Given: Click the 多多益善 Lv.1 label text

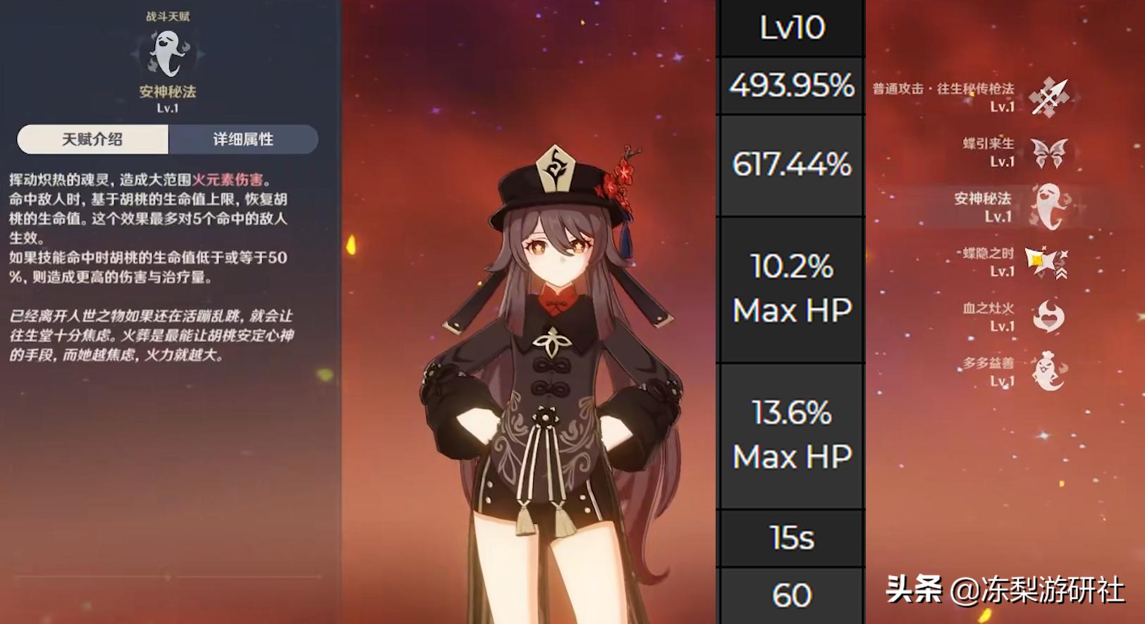Looking at the screenshot, I should point(988,372).
